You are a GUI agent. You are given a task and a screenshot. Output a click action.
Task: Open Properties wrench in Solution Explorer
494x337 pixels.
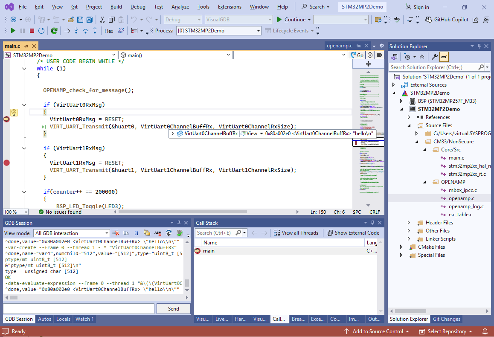pyautogui.click(x=434, y=57)
